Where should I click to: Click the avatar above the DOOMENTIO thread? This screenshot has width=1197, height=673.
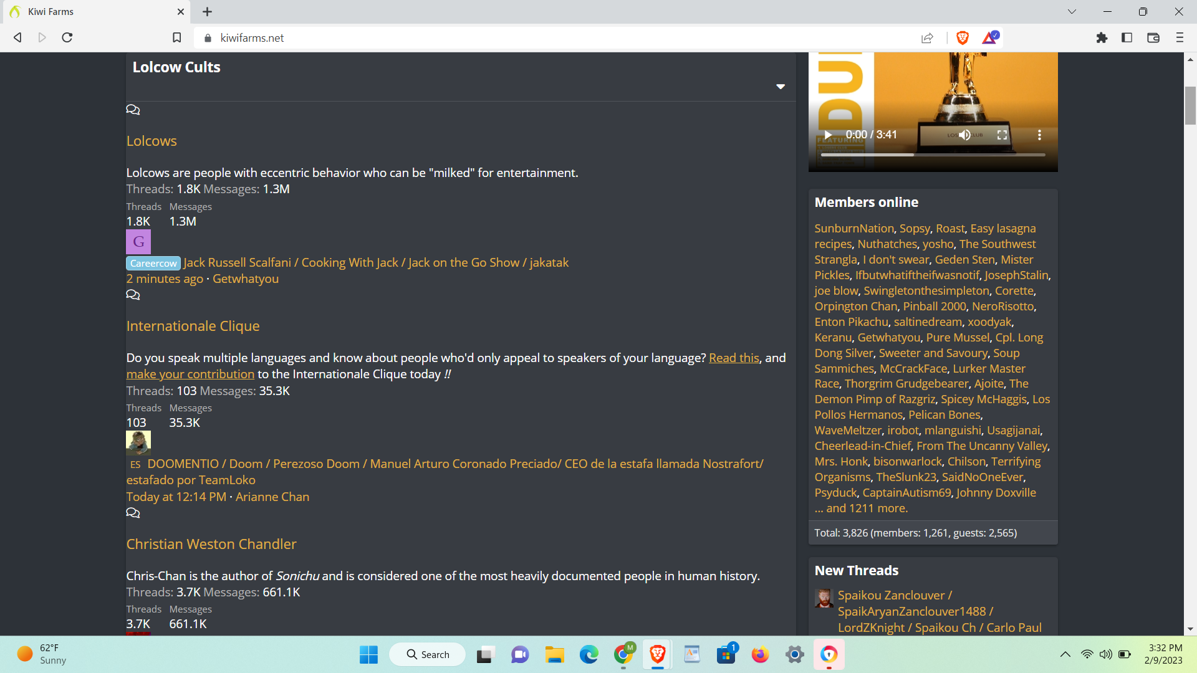pos(138,443)
